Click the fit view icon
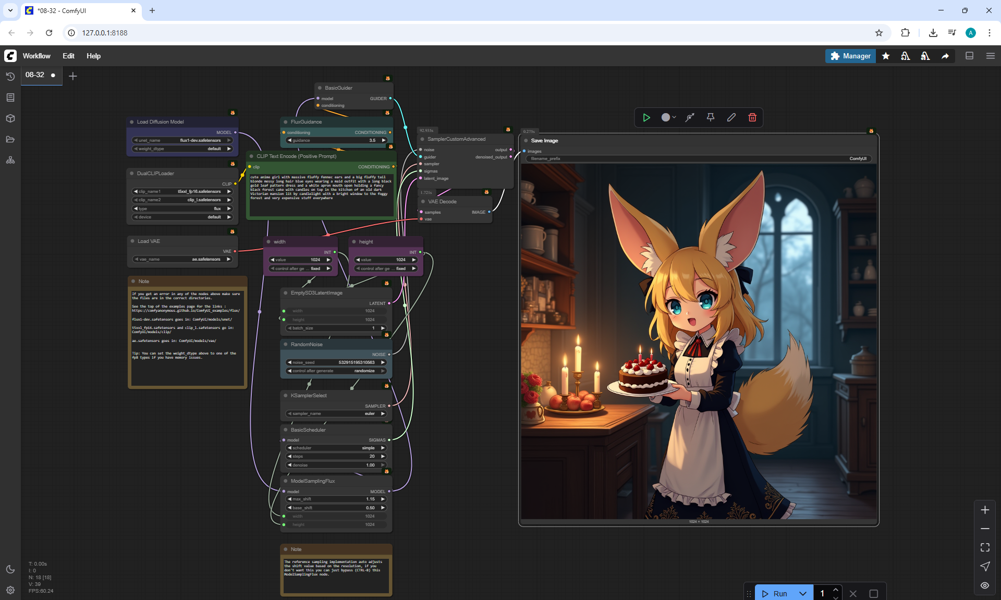 [x=984, y=547]
